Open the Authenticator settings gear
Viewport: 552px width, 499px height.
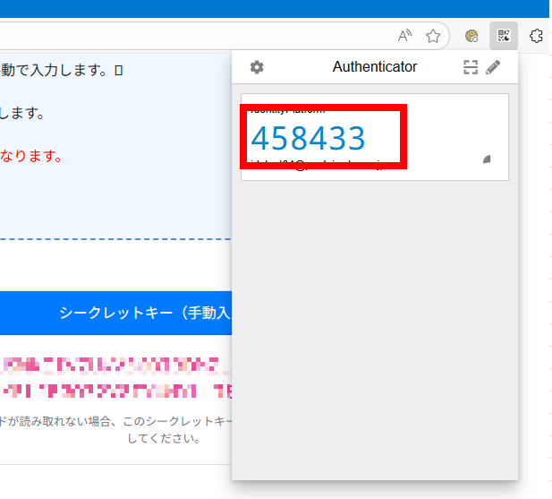tap(257, 67)
